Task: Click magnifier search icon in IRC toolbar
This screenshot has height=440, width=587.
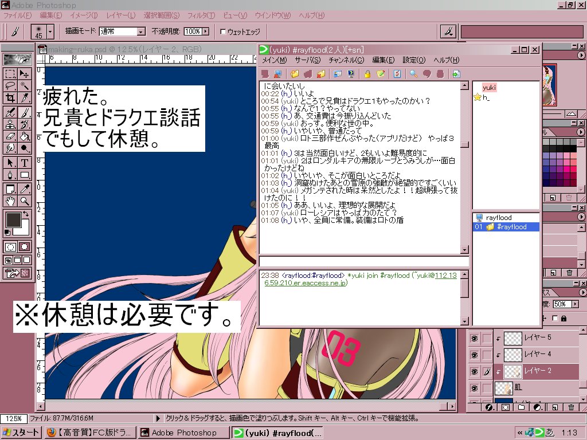Action: 414,74
